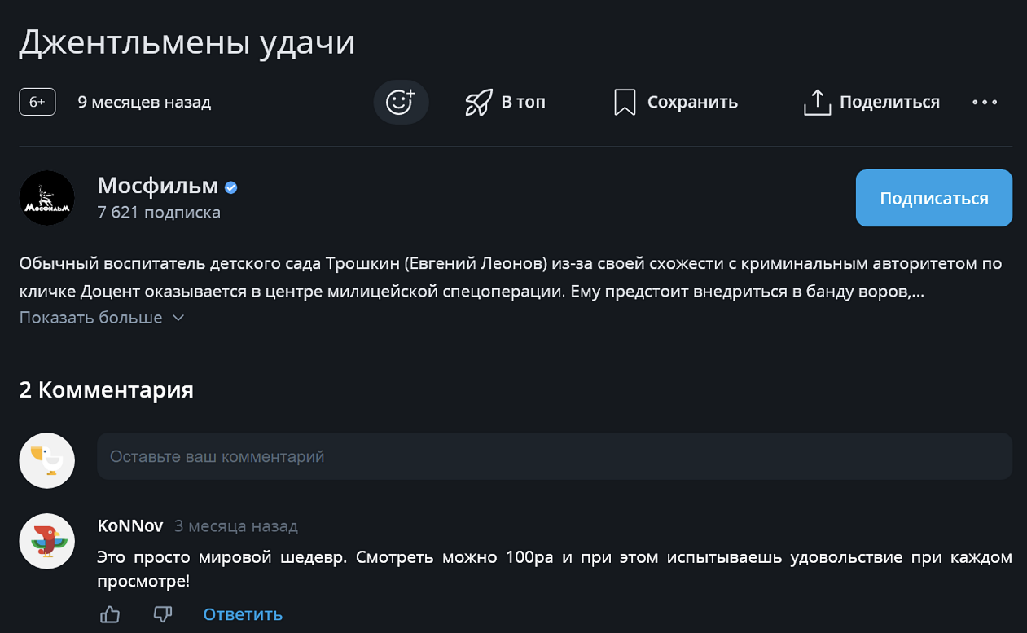Screen dimensions: 1027x633
Task: Open the Мосфильм channel logo avatar
Action: 47,198
